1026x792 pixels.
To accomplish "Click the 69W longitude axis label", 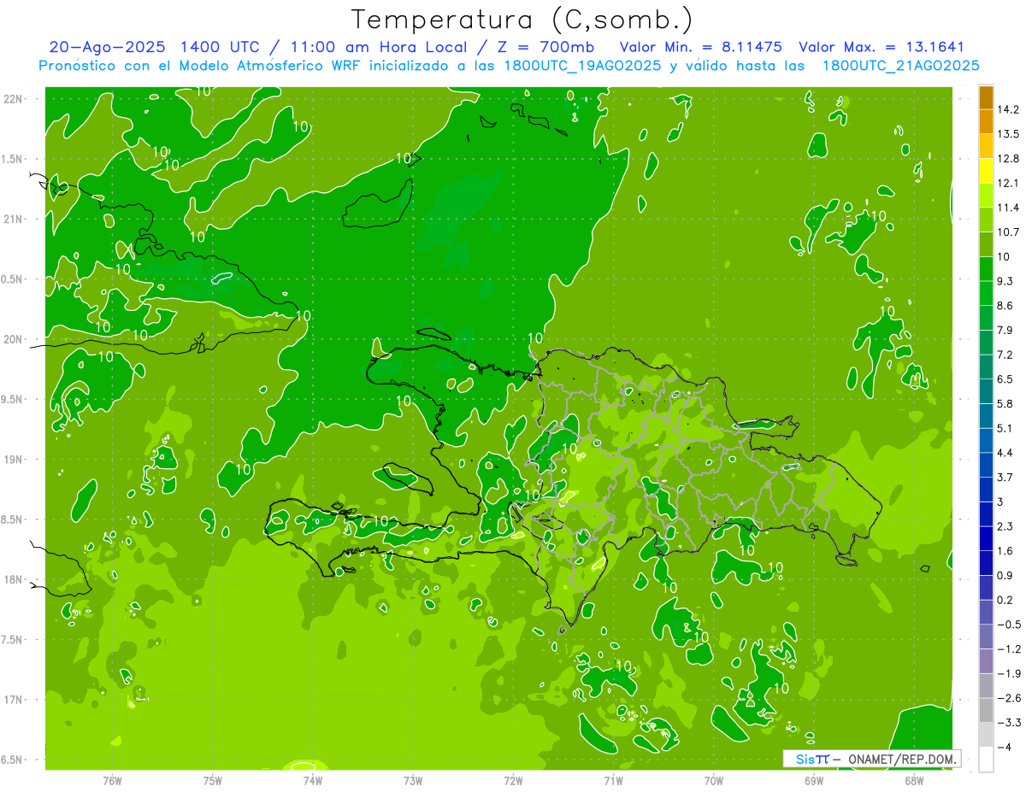I will coord(814,781).
